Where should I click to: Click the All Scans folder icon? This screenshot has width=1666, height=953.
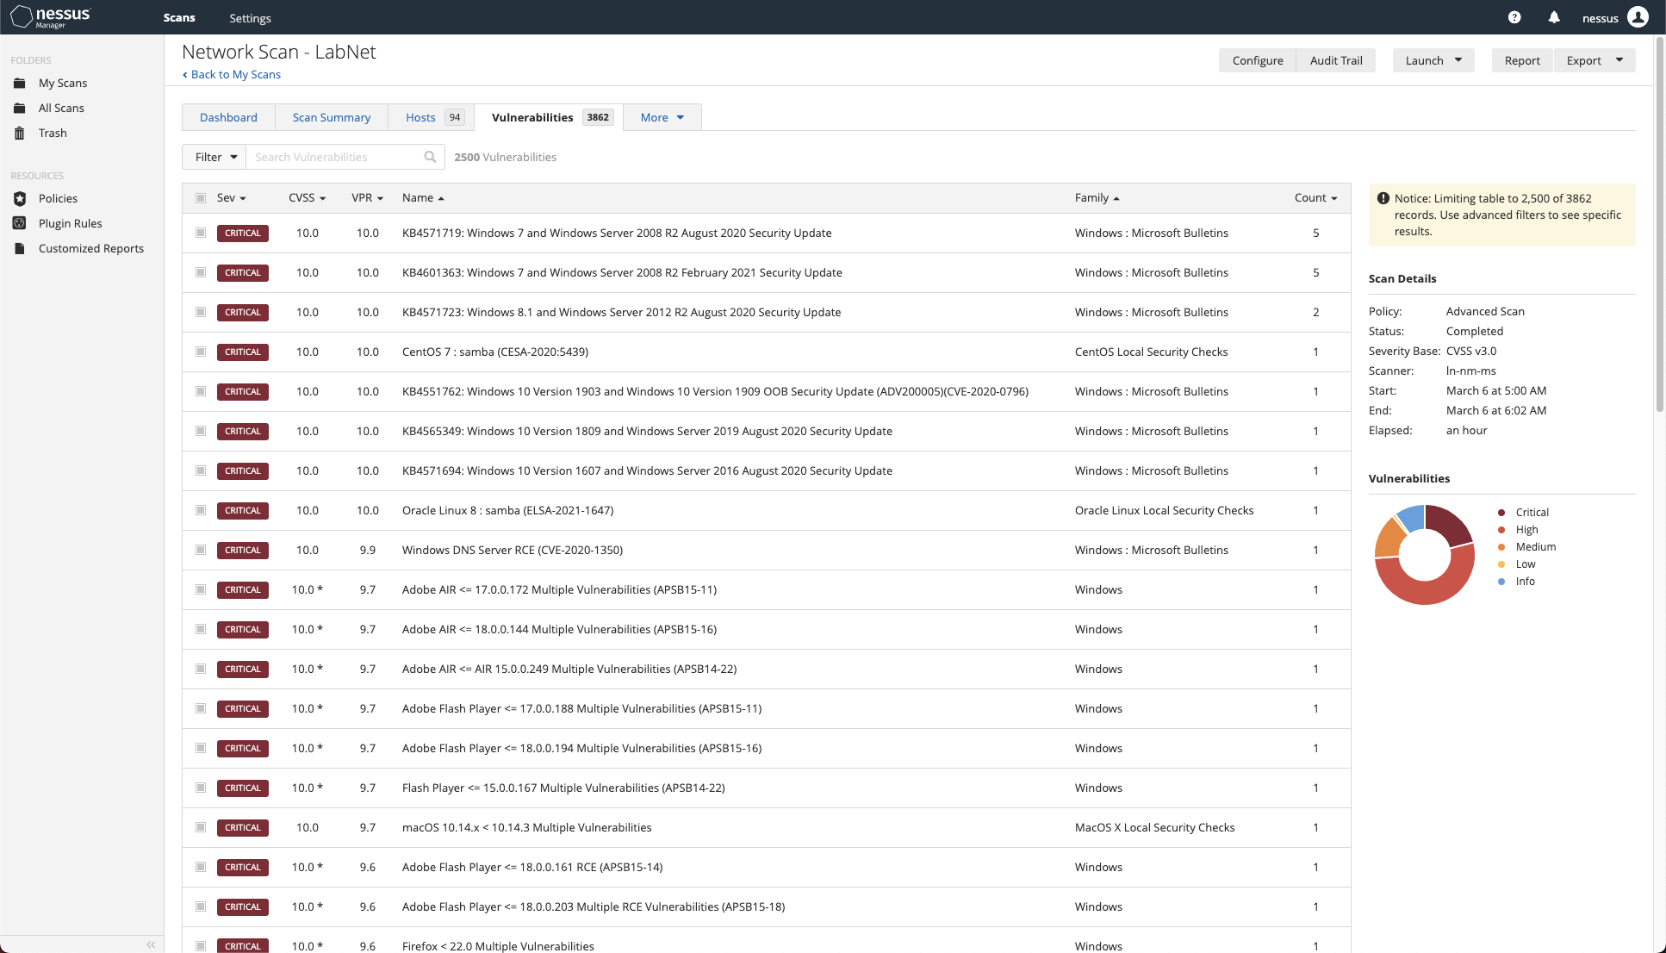20,108
